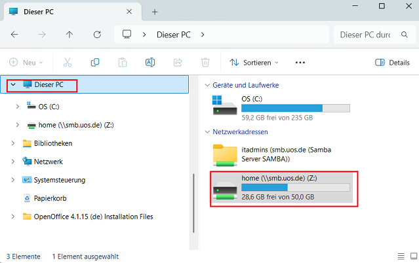
Task: Click the Copy icon in toolbar
Action: tap(95, 62)
